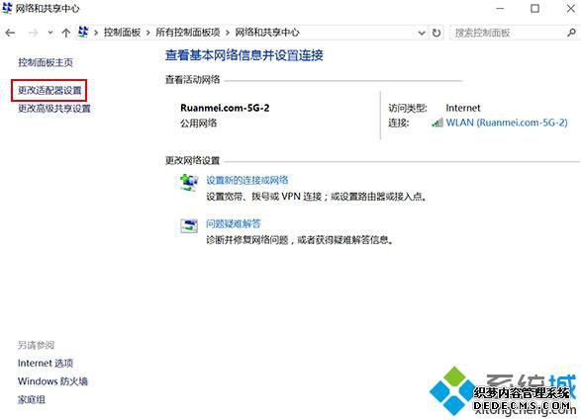Click the Forward navigation arrow
This screenshot has width=581, height=420.
click(x=34, y=33)
